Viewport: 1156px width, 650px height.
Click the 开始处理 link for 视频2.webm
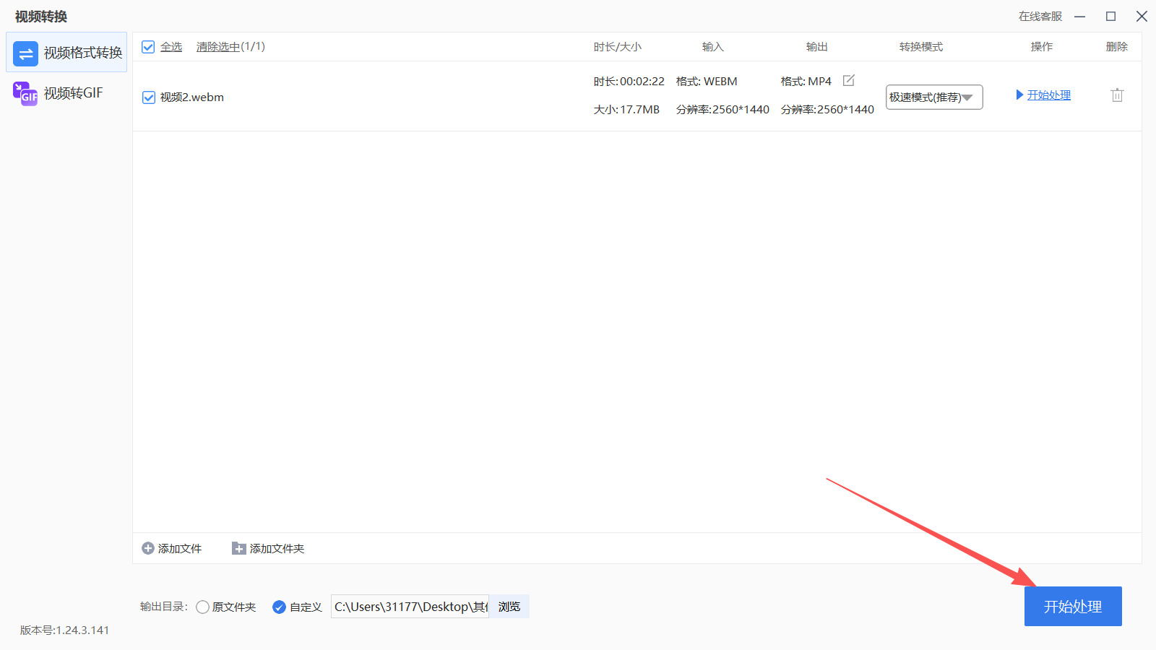(x=1048, y=95)
